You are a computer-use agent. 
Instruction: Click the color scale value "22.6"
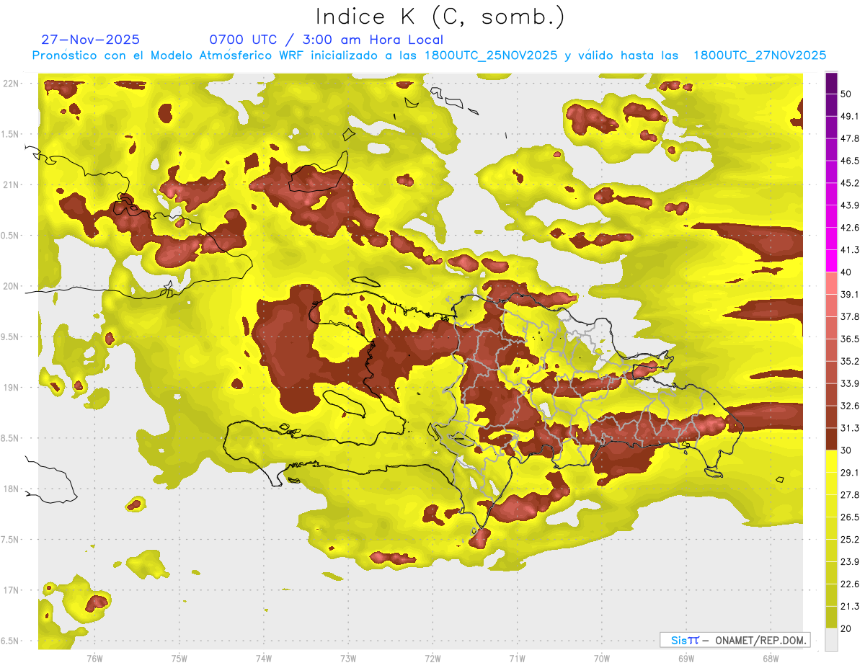pos(849,584)
